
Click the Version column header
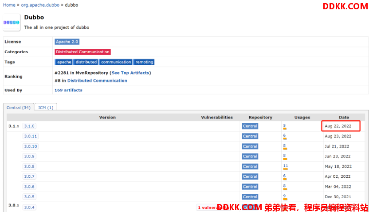coord(107,117)
